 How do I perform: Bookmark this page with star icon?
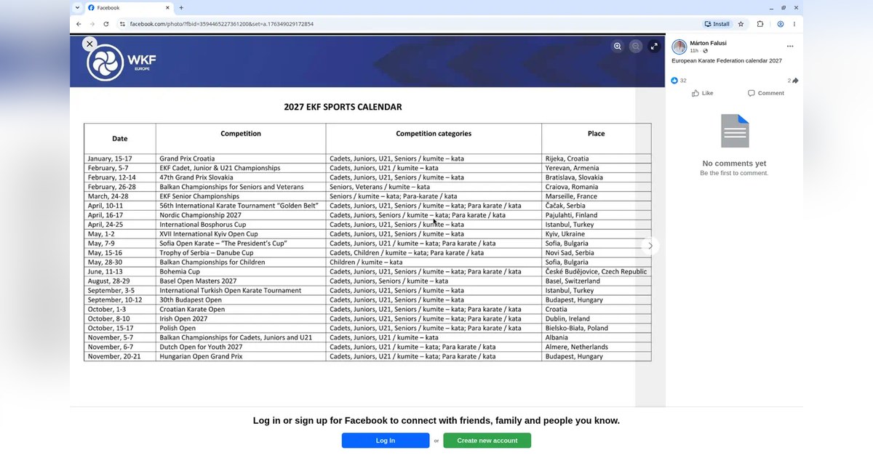tap(741, 24)
